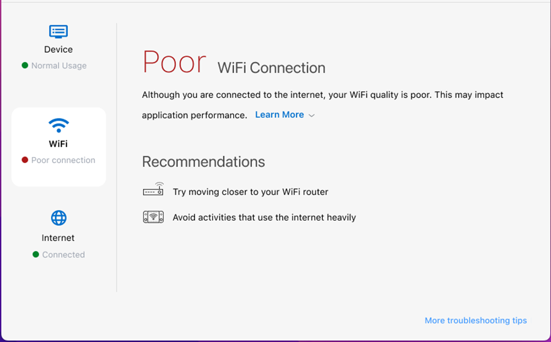Click the router icon under Recommendations
This screenshot has width=551, height=342.
point(153,189)
